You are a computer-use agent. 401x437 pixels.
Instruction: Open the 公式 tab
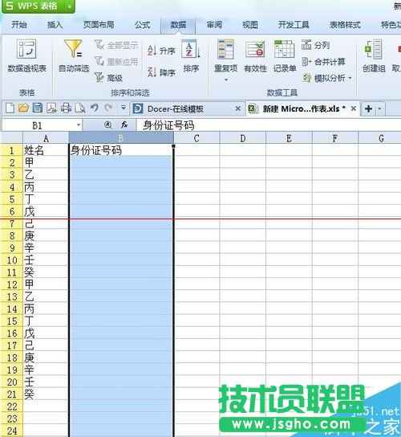(x=142, y=25)
